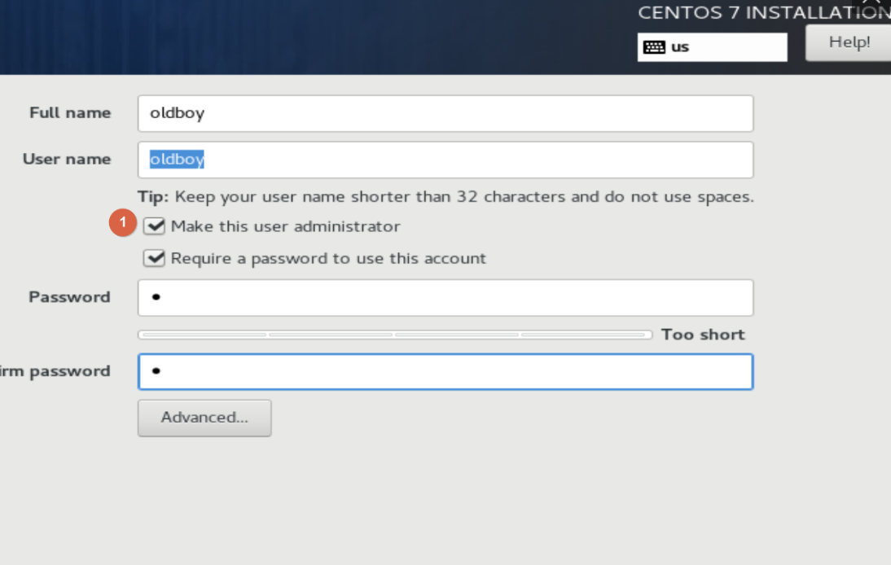The height and width of the screenshot is (565, 891).
Task: Click the Confirm password input field
Action: tap(445, 371)
